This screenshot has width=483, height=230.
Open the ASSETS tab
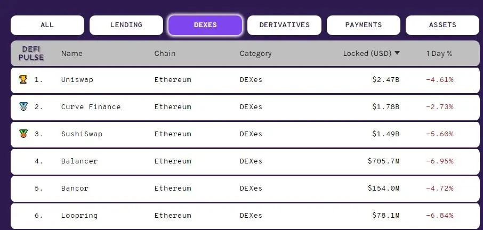click(x=442, y=25)
